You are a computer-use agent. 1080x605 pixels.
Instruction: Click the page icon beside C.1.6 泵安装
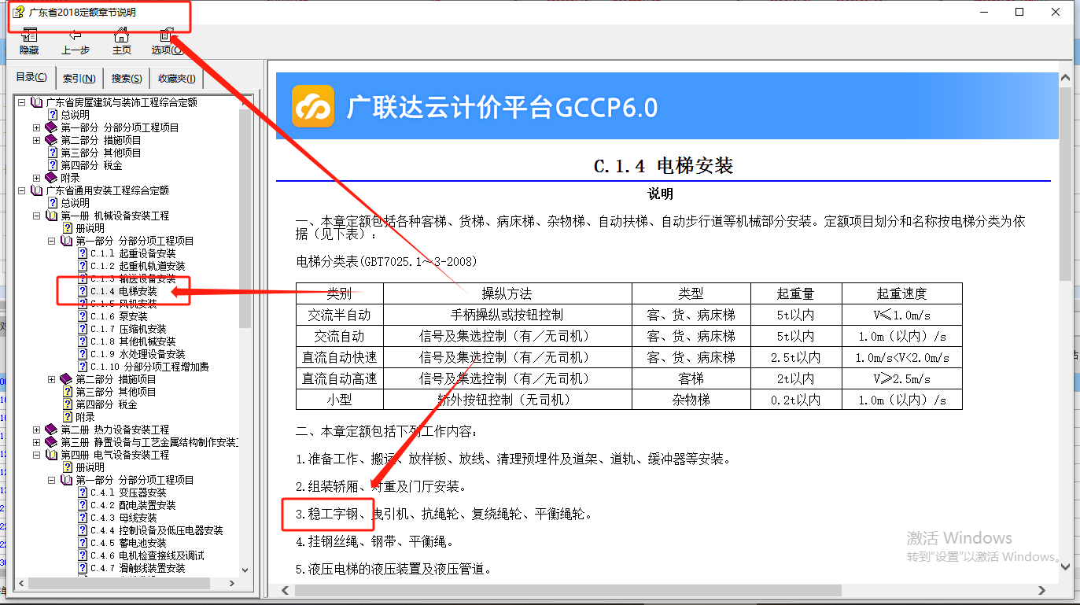click(x=83, y=316)
